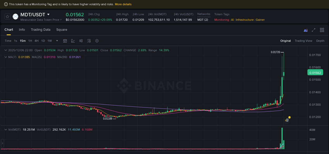329x154 pixels.
Task: Open the go-to-date calendar icon
Action: [x=65, y=41]
